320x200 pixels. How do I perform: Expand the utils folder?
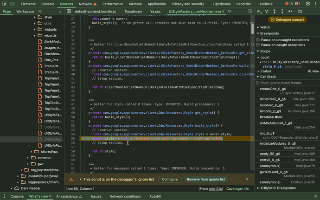coord(34,24)
